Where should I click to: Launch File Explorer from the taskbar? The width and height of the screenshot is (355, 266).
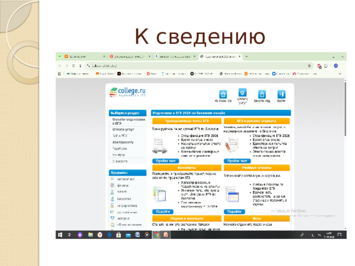tap(90, 235)
